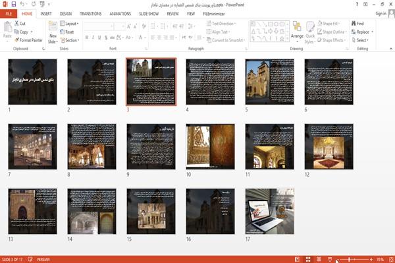
Task: Open the TRANSITIONS ribbon tab
Action: point(91,14)
